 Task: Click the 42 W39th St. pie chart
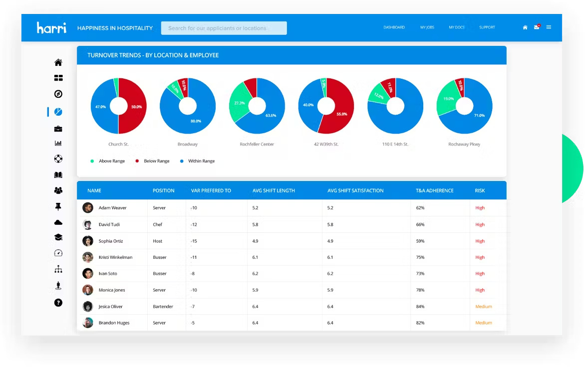click(x=326, y=106)
